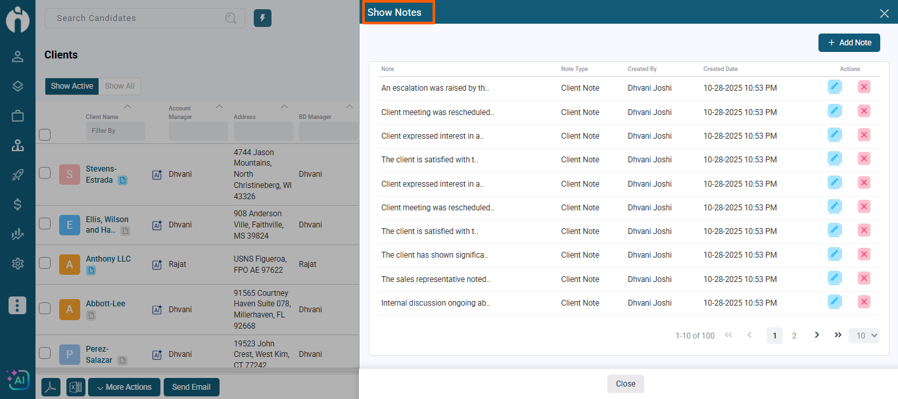
Task: Click the Search Candidates input field
Action: 138,18
